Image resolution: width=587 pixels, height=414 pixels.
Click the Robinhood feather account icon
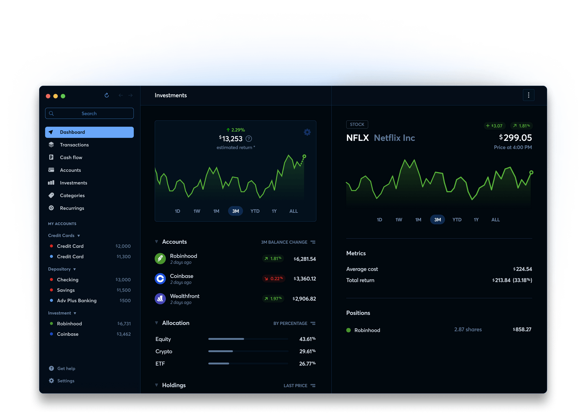tap(160, 259)
